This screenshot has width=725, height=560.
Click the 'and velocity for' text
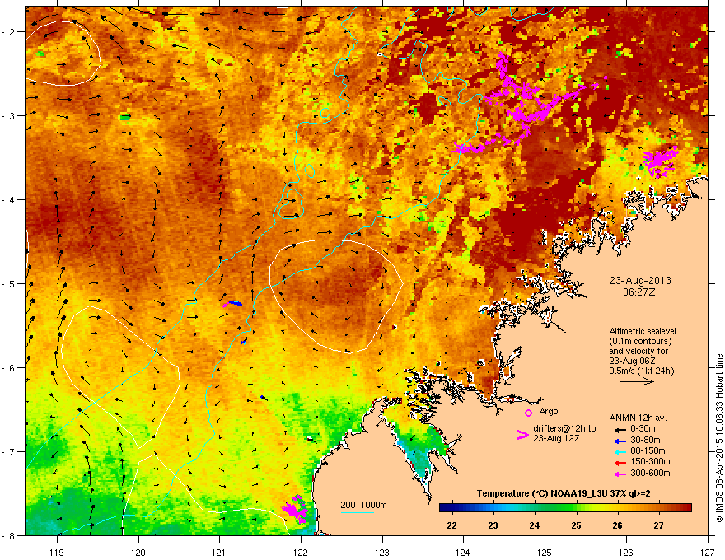click(x=638, y=351)
